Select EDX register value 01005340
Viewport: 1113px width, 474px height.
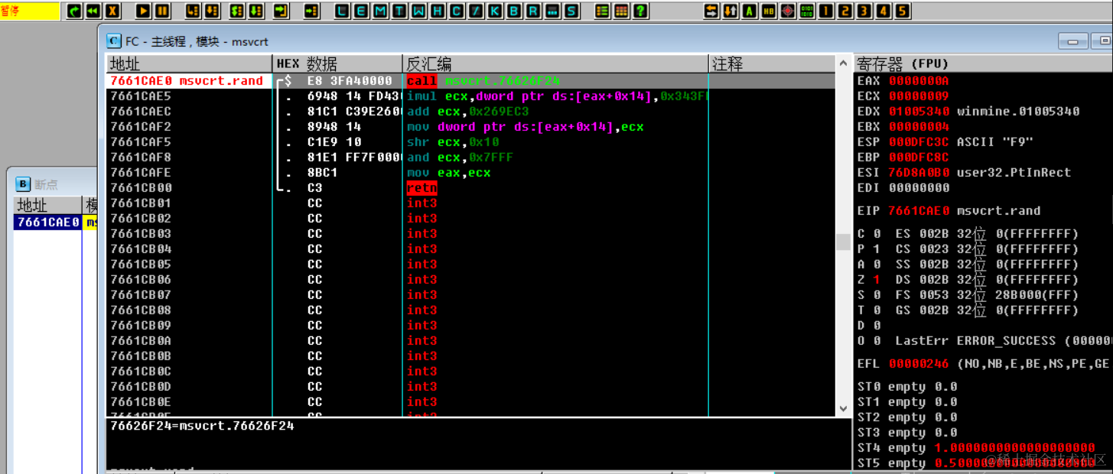pyautogui.click(x=918, y=112)
